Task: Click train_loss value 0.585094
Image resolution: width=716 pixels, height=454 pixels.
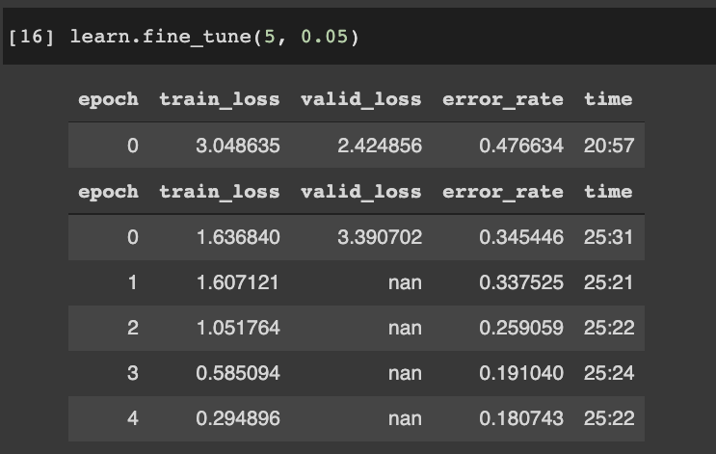Action: pyautogui.click(x=238, y=373)
